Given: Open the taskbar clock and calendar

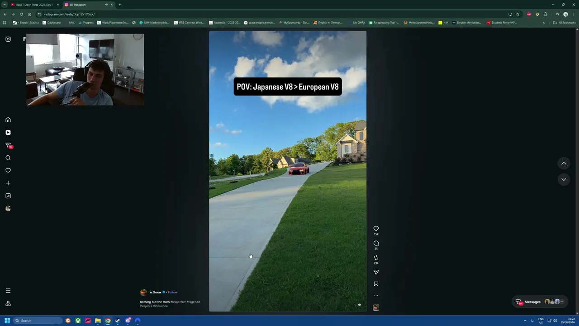Looking at the screenshot, I should click(x=568, y=321).
